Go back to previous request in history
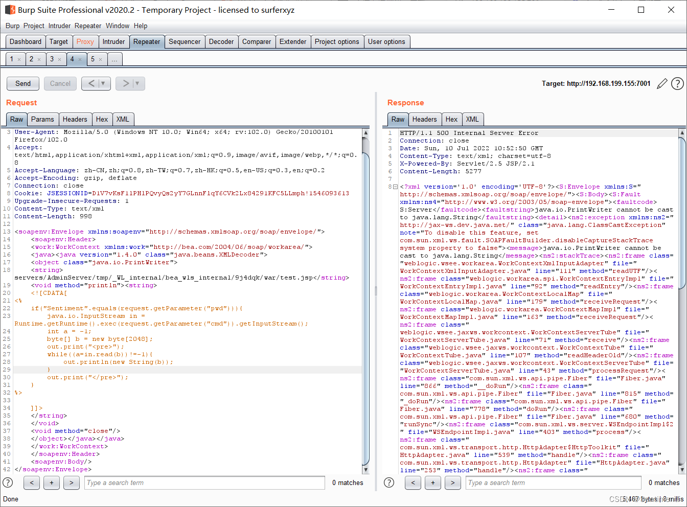Image resolution: width=687 pixels, height=507 pixels. coord(91,83)
